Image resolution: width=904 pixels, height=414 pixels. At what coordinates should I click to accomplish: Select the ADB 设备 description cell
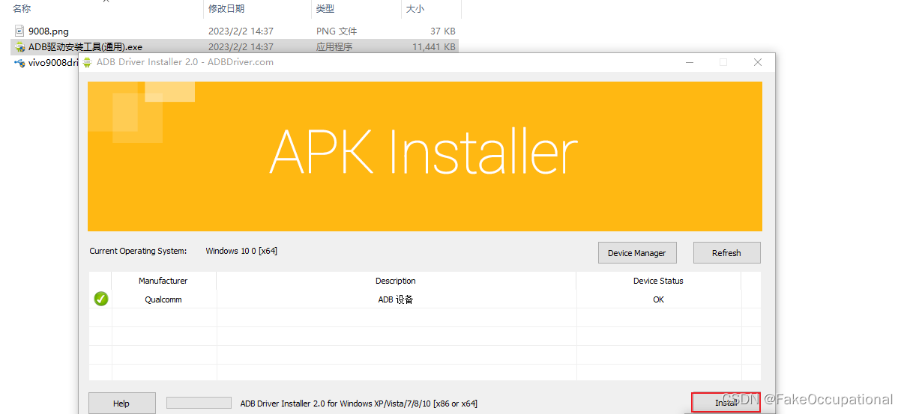pyautogui.click(x=396, y=299)
